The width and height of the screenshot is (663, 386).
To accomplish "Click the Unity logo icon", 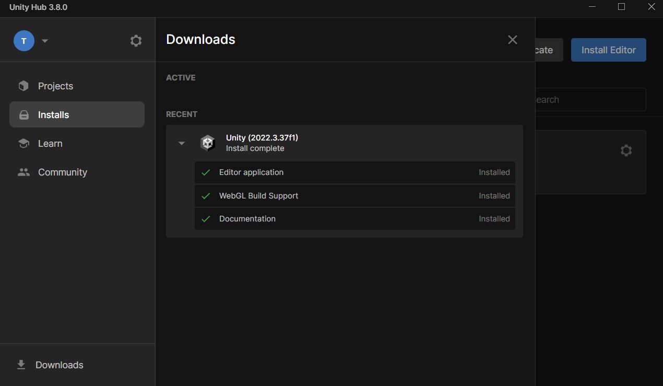I will [x=208, y=143].
